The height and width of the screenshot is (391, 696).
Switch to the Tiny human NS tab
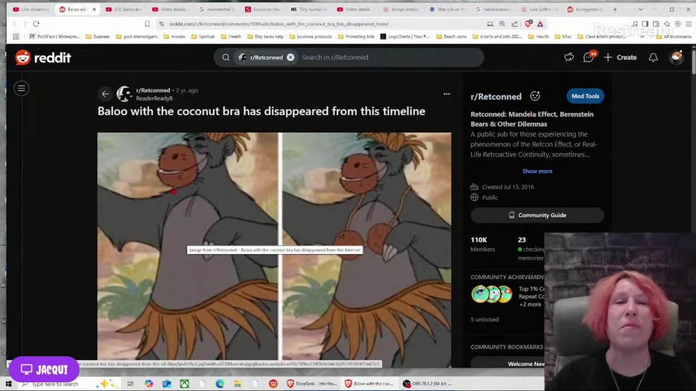tap(309, 9)
